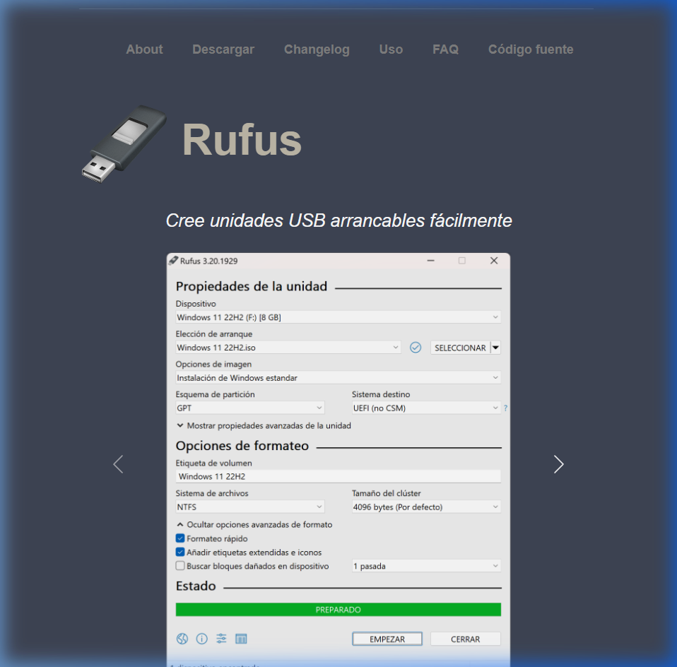Click the Rufus USB drive logo
The image size is (677, 667).
[124, 143]
